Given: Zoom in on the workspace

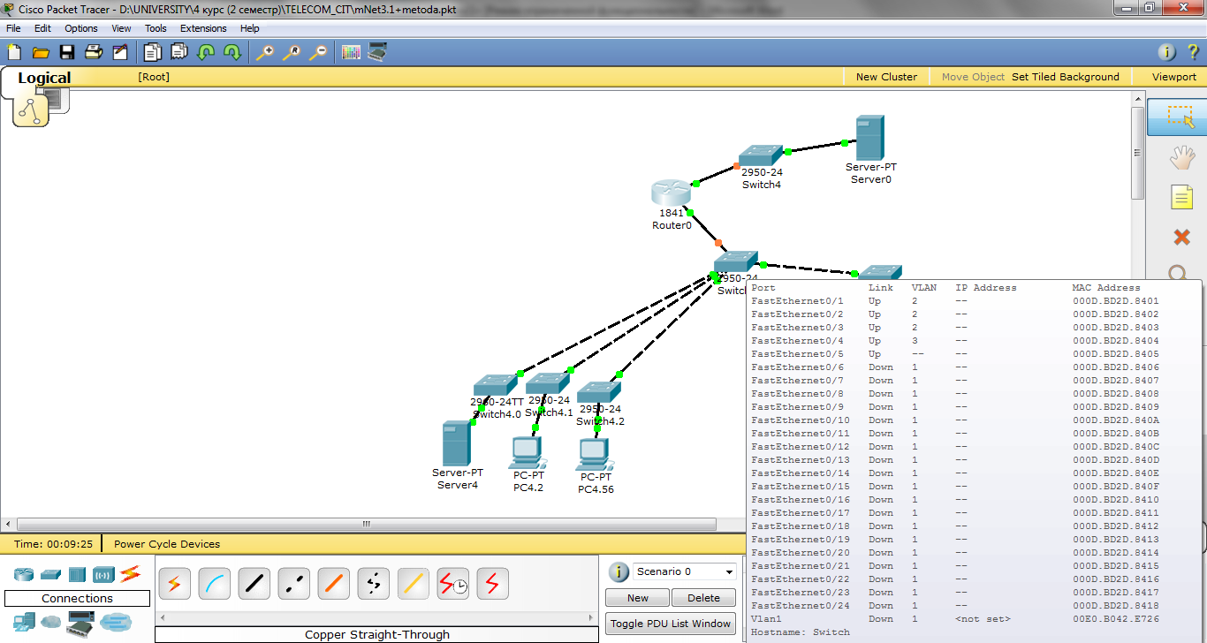Looking at the screenshot, I should tap(264, 52).
